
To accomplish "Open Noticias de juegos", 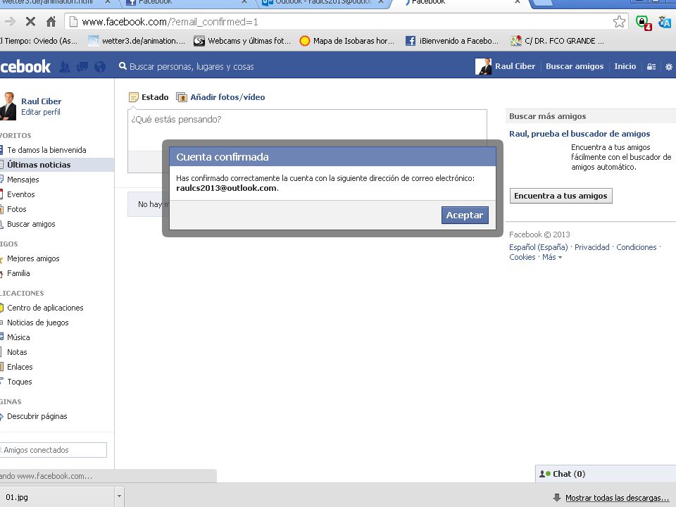I will click(37, 323).
